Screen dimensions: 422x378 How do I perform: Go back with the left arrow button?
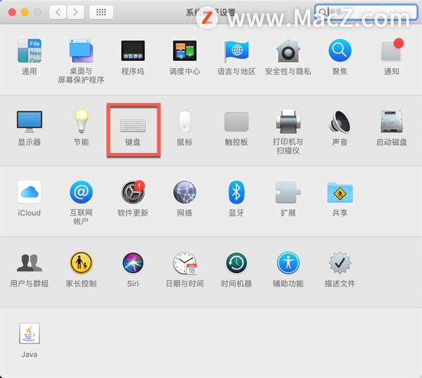[57, 12]
